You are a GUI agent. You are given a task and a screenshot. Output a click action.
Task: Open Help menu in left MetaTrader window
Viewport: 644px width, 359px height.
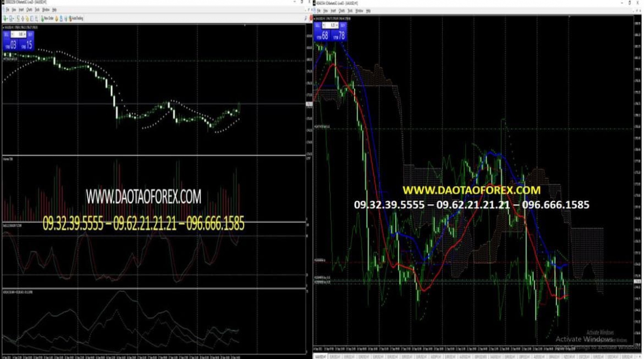tap(54, 10)
